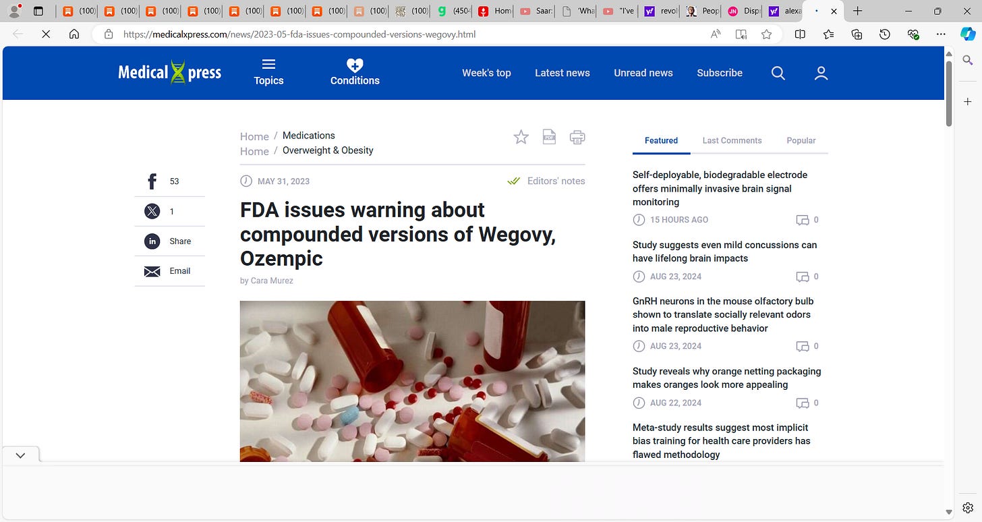982x522 pixels.
Task: Collapse the bottom ad panel chevron
Action: [x=20, y=455]
